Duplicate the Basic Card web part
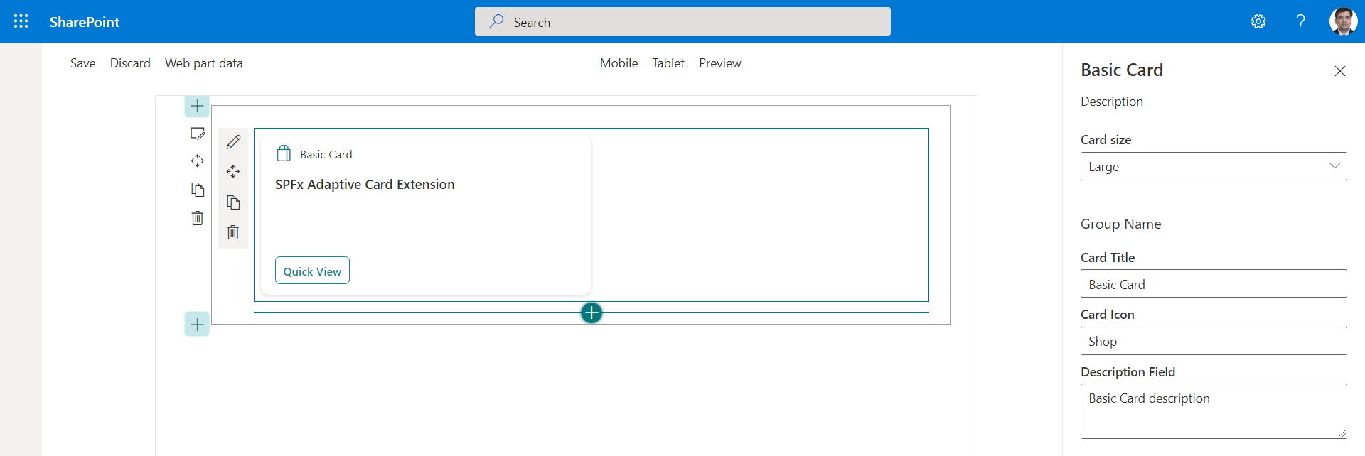Screen dimensions: 1365x456 click(x=233, y=202)
